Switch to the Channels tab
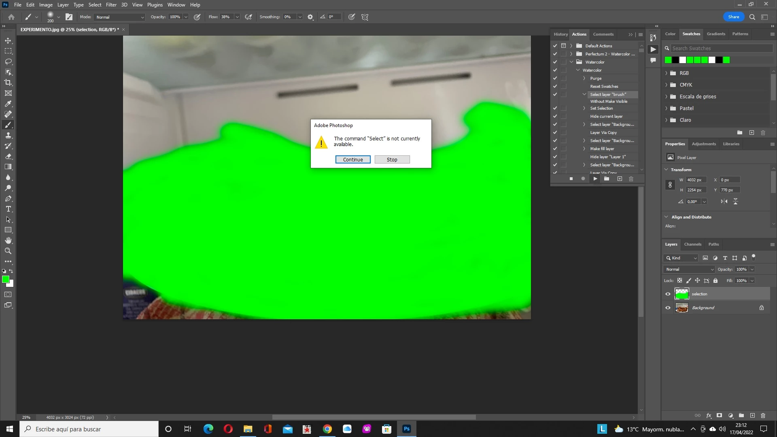The image size is (777, 437). pyautogui.click(x=692, y=244)
